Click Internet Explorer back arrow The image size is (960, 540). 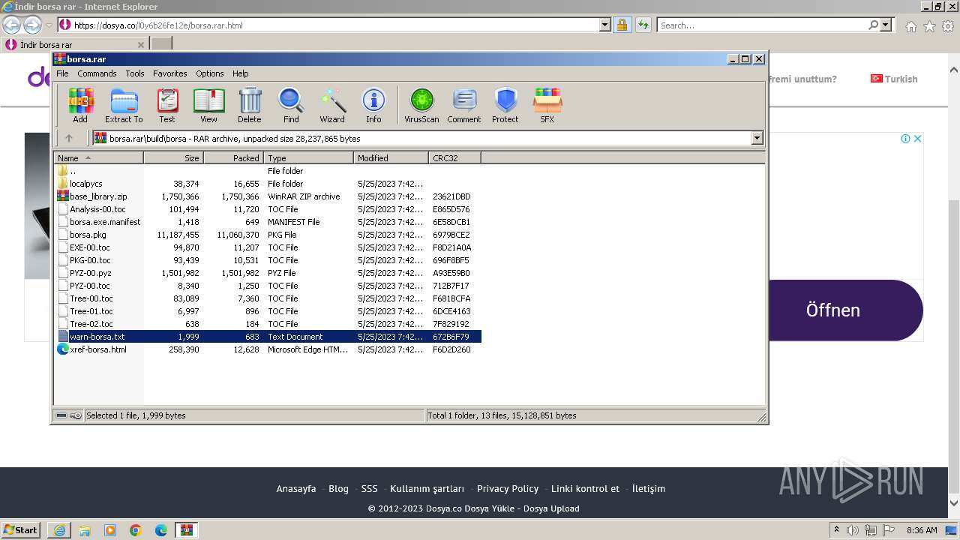(11, 25)
